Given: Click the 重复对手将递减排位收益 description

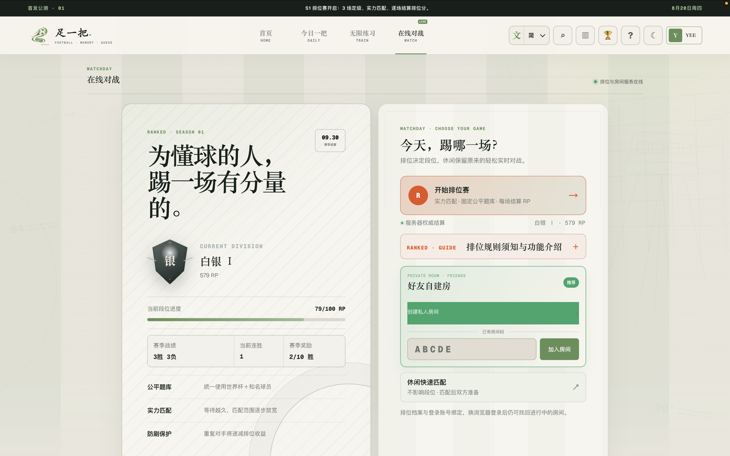Looking at the screenshot, I should coord(235,434).
